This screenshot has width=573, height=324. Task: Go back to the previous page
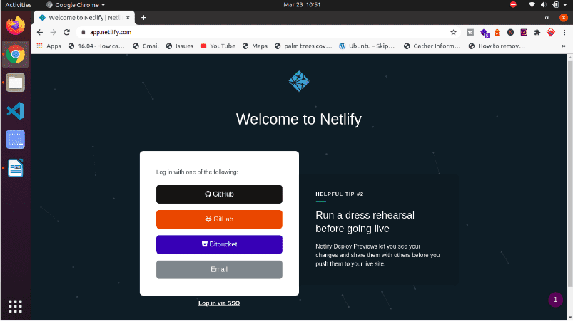click(40, 32)
